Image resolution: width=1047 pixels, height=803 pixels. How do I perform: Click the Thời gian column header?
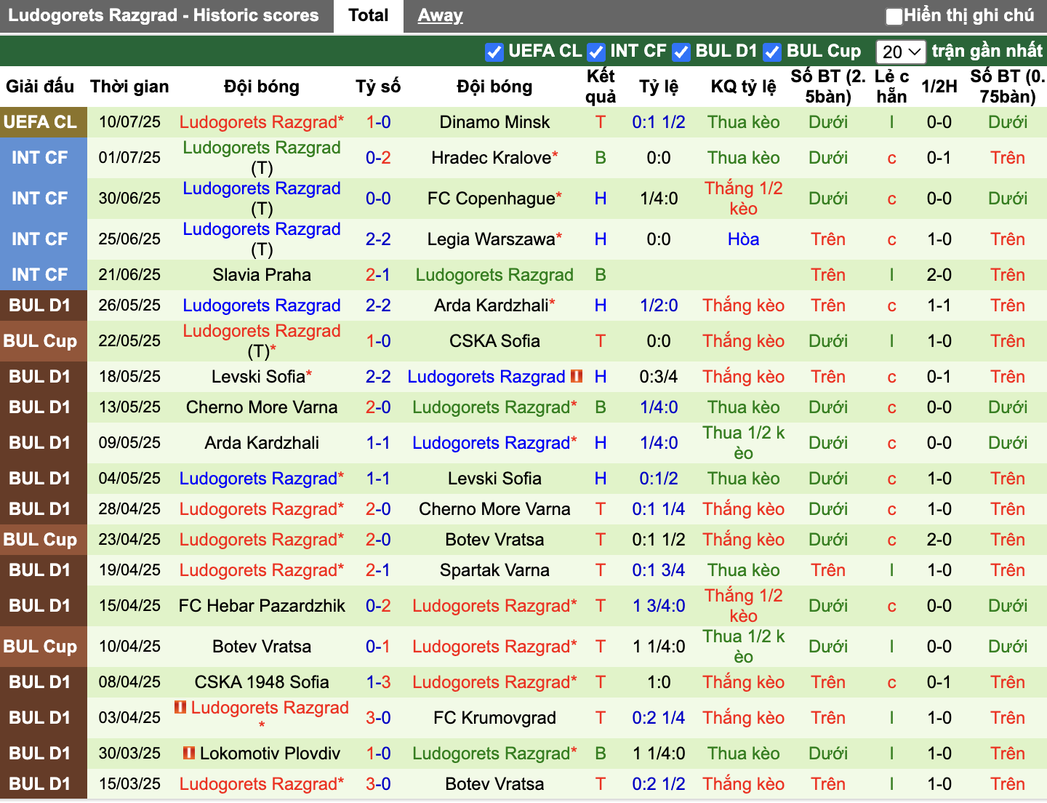pos(129,87)
